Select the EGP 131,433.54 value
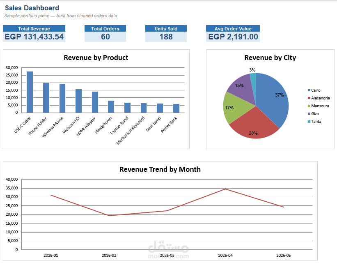 [x=34, y=37]
